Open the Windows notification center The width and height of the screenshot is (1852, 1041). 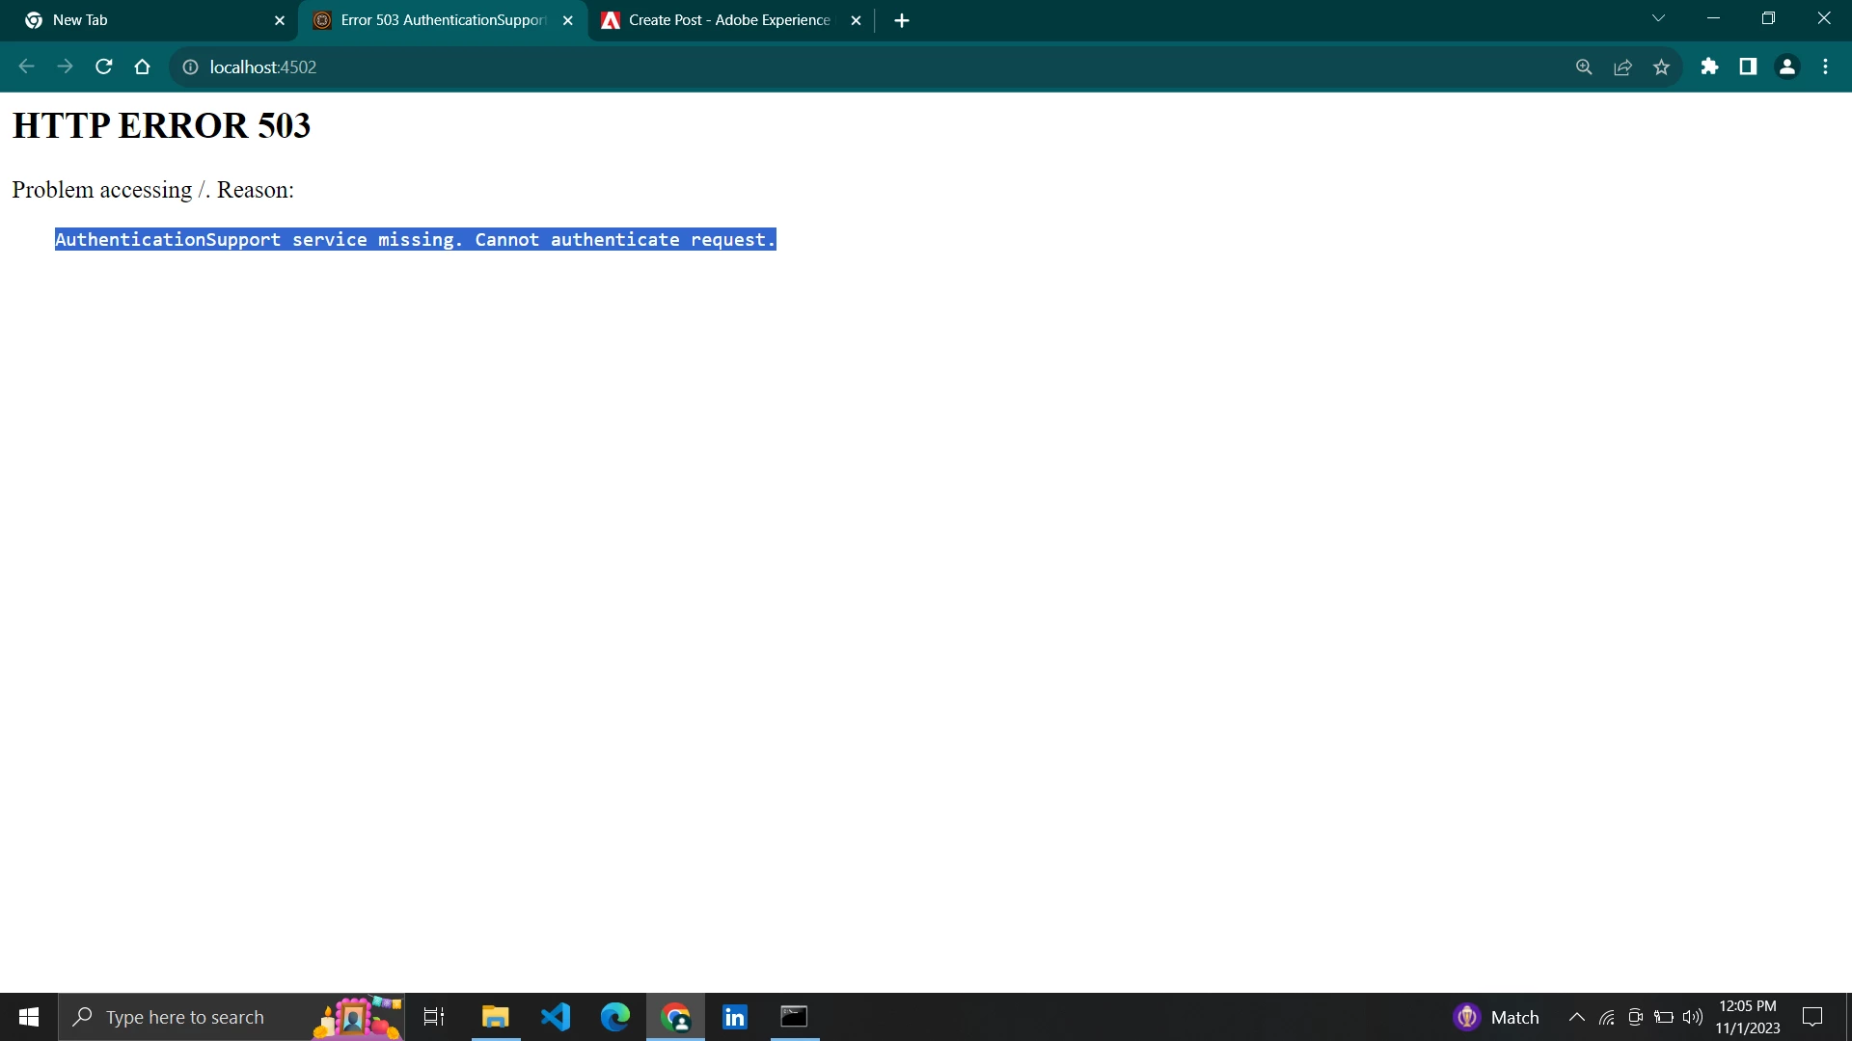coord(1812,1017)
